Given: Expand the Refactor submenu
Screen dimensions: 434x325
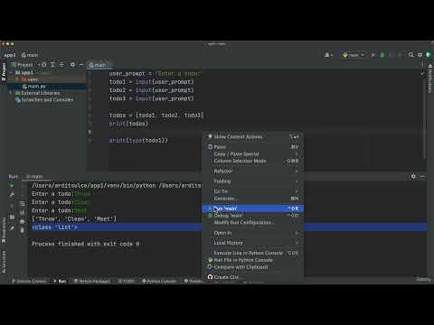Looking at the screenshot, I should pos(253,171).
